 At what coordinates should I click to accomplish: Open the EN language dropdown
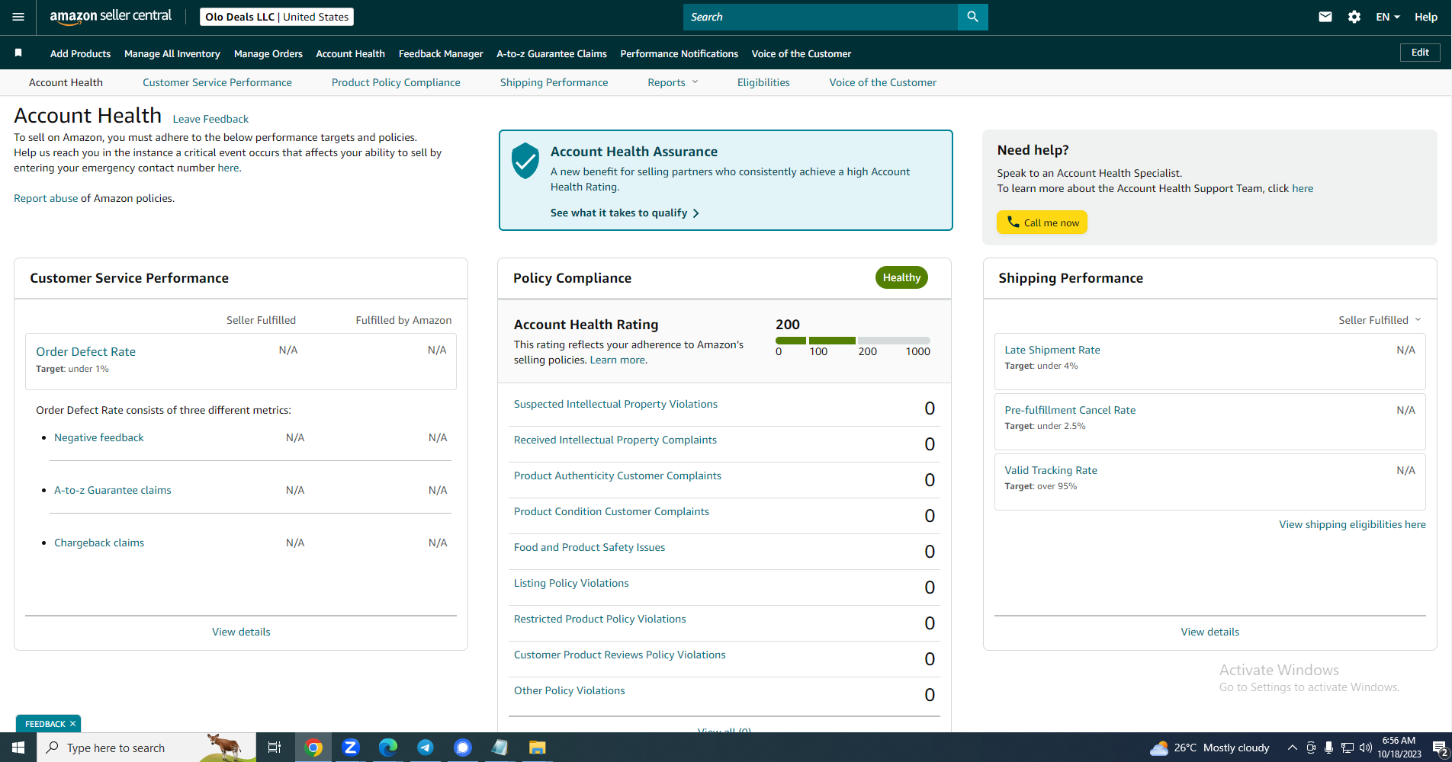(x=1388, y=17)
